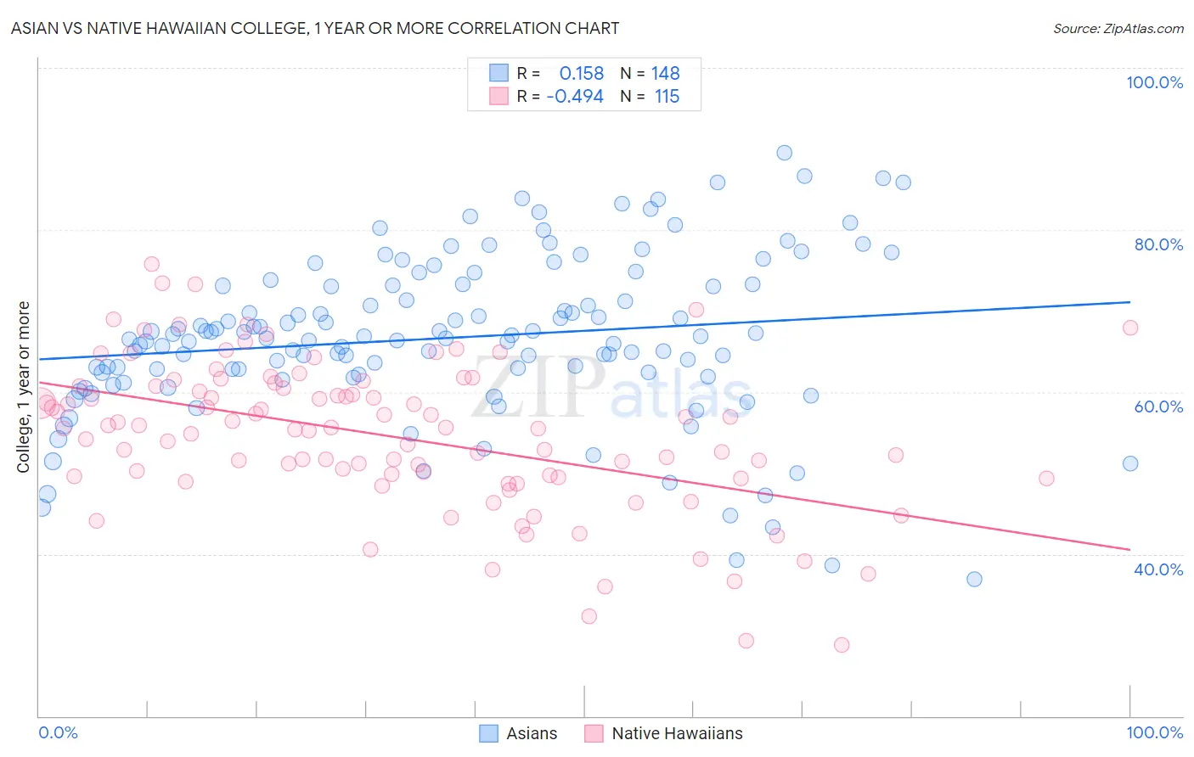Click the R value -0.494 in the legend
This screenshot has width=1194, height=757.
point(575,96)
